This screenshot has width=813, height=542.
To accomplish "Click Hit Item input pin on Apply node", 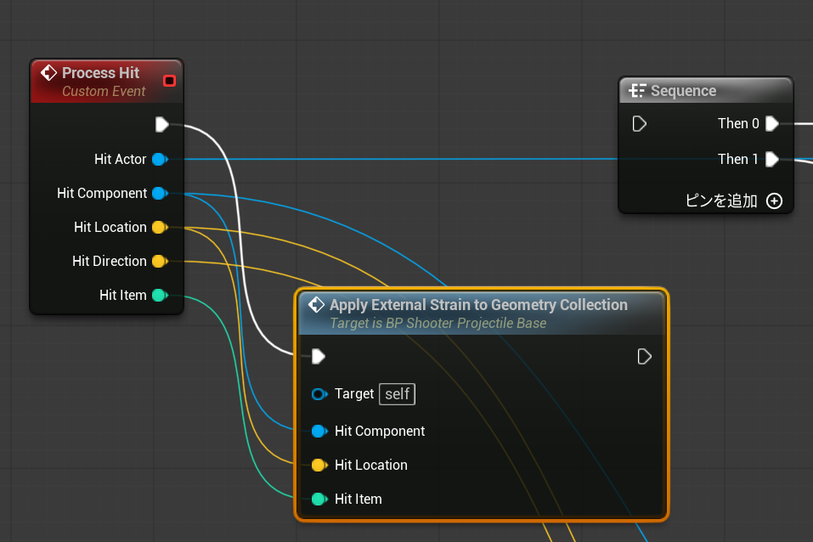I will tap(319, 499).
